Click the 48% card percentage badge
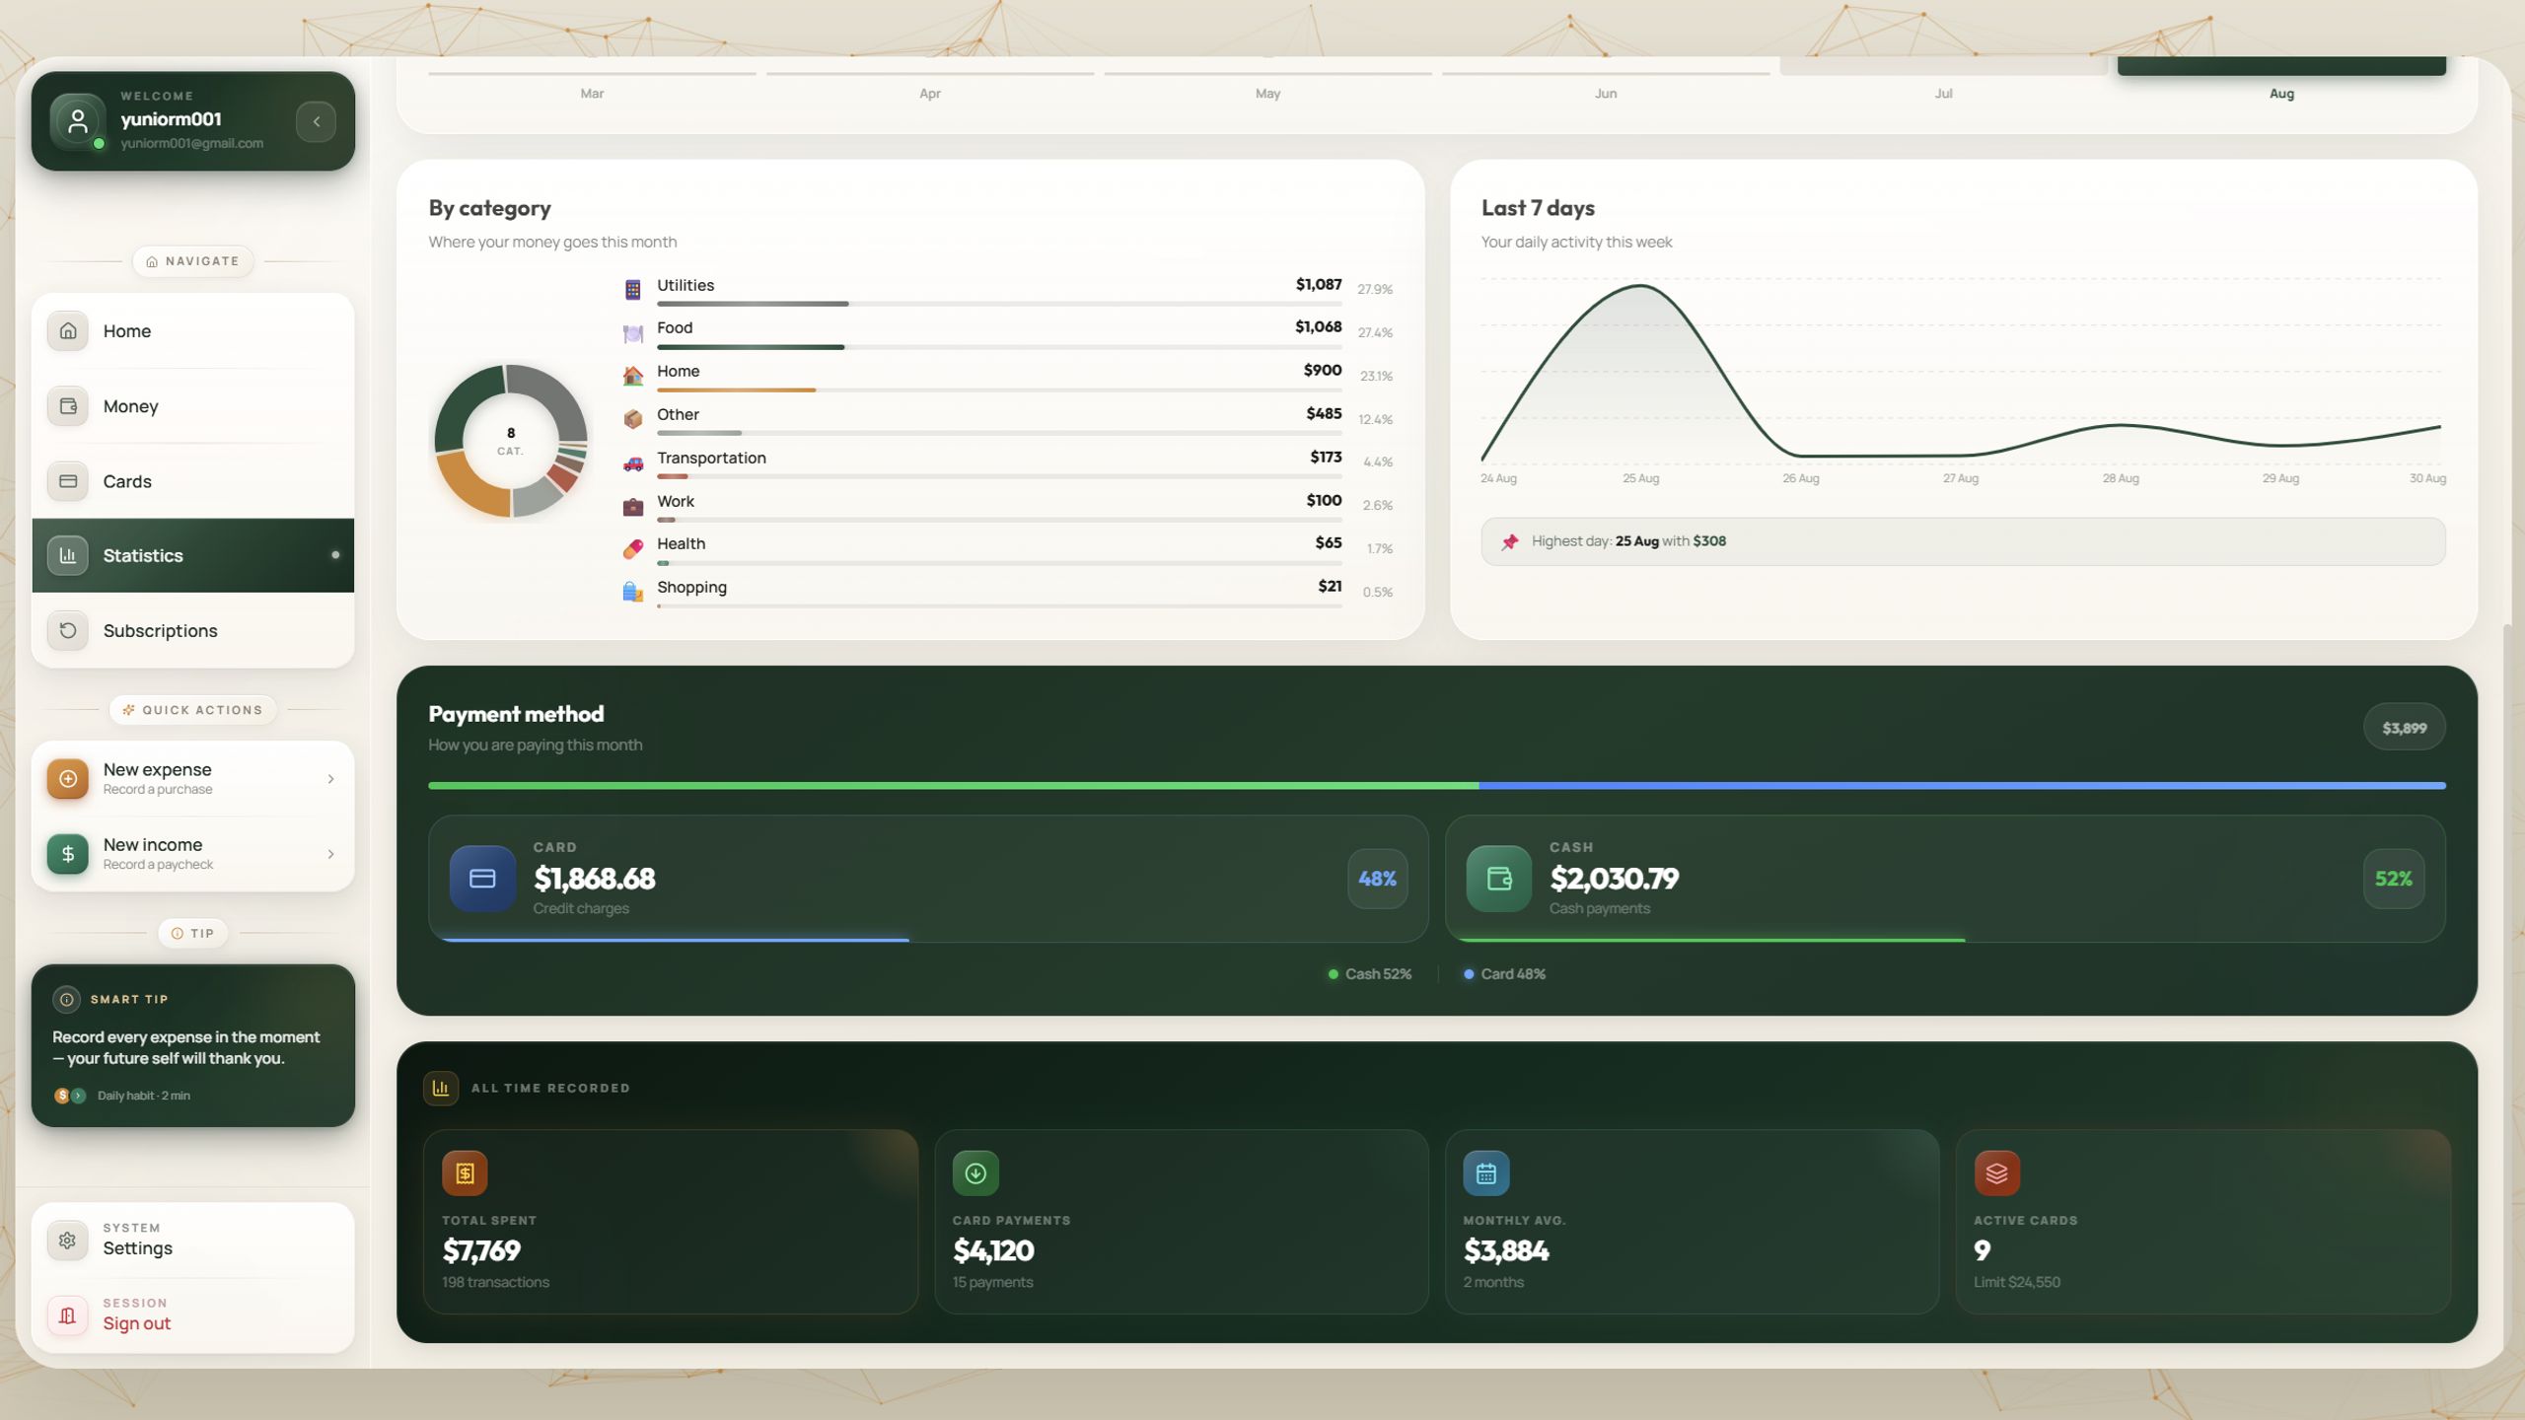This screenshot has height=1420, width=2525. point(1377,879)
